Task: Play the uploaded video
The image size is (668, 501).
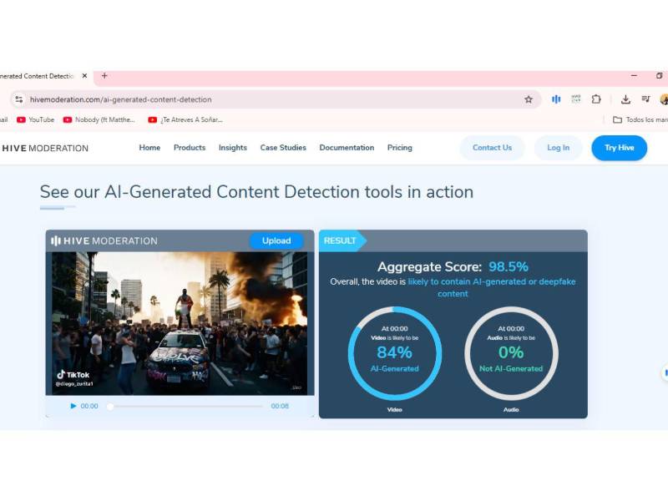Action: pos(73,407)
